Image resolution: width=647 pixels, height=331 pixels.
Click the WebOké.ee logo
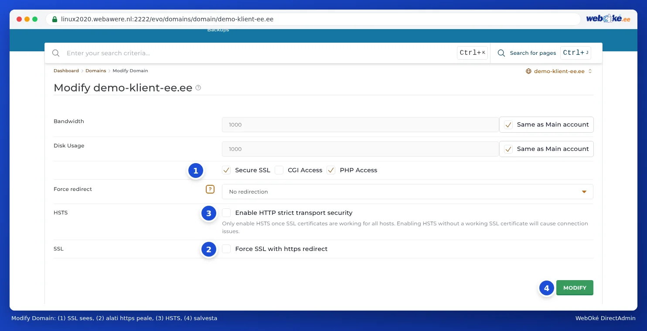608,19
